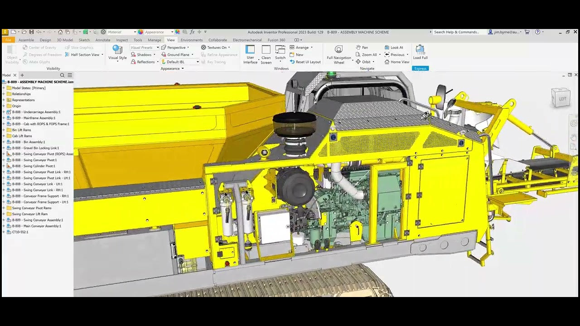Switch to the 3D Model tab
Screen dimensions: 580x326
click(x=65, y=40)
